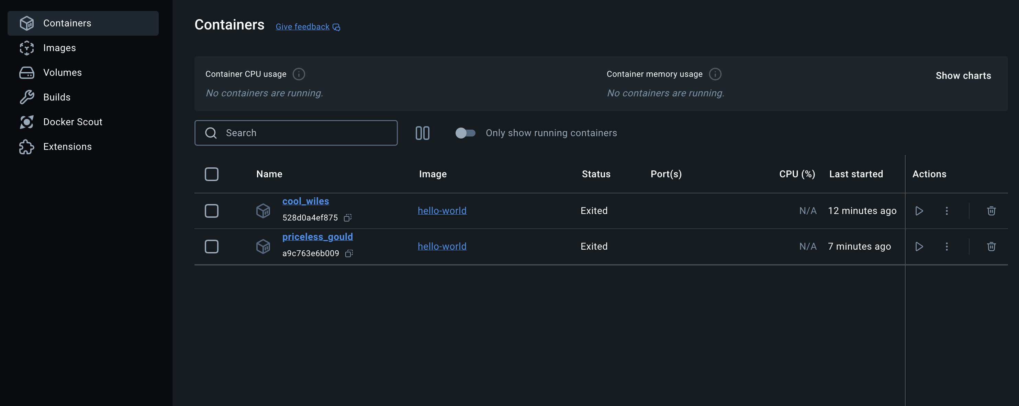This screenshot has height=406, width=1019.
Task: Open the column display options icon
Action: [423, 133]
